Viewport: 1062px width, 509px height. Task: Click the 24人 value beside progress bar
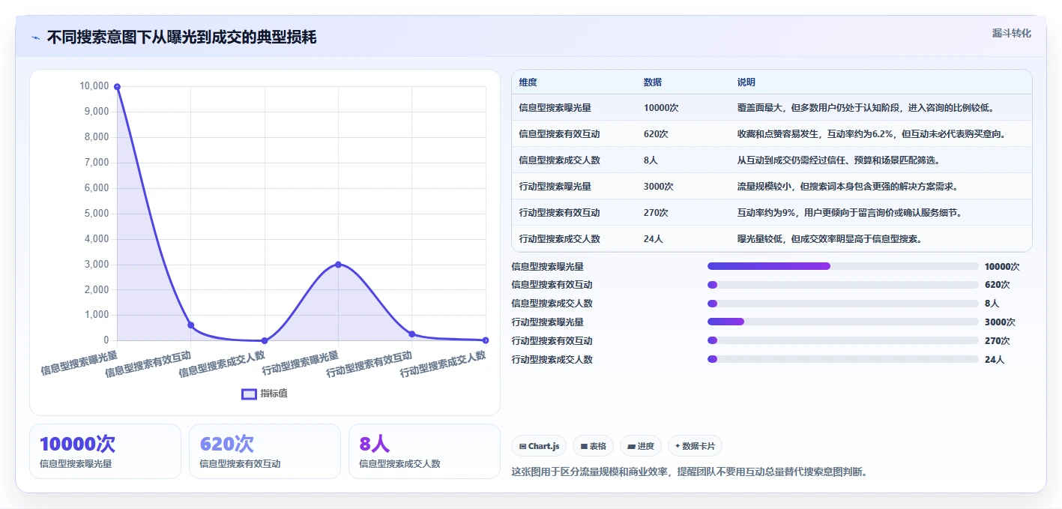pos(995,359)
